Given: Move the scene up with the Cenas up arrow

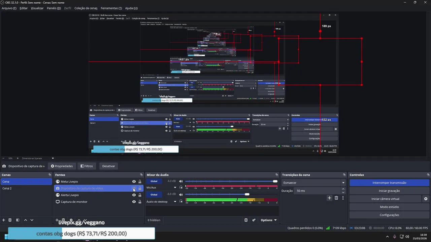Looking at the screenshot, I should (x=25, y=220).
